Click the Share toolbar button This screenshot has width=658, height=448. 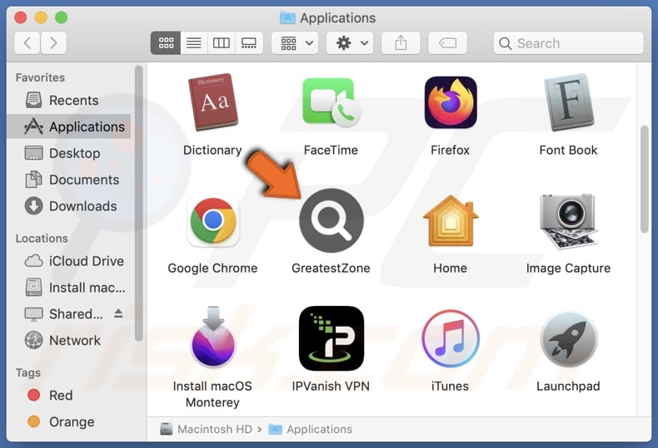point(401,42)
